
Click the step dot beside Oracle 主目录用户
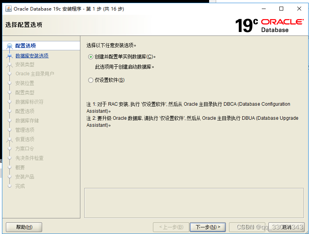(9, 74)
